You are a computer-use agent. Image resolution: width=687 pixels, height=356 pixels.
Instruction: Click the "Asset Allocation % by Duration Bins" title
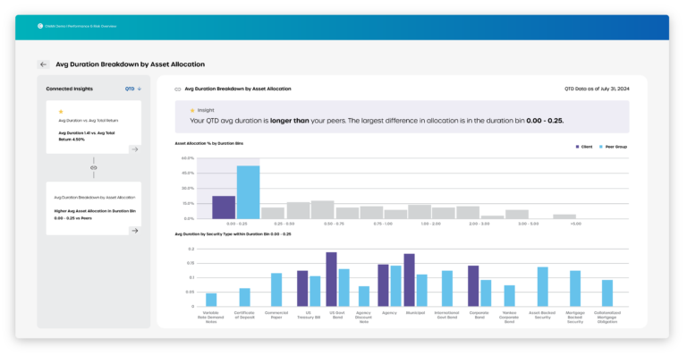coord(209,144)
